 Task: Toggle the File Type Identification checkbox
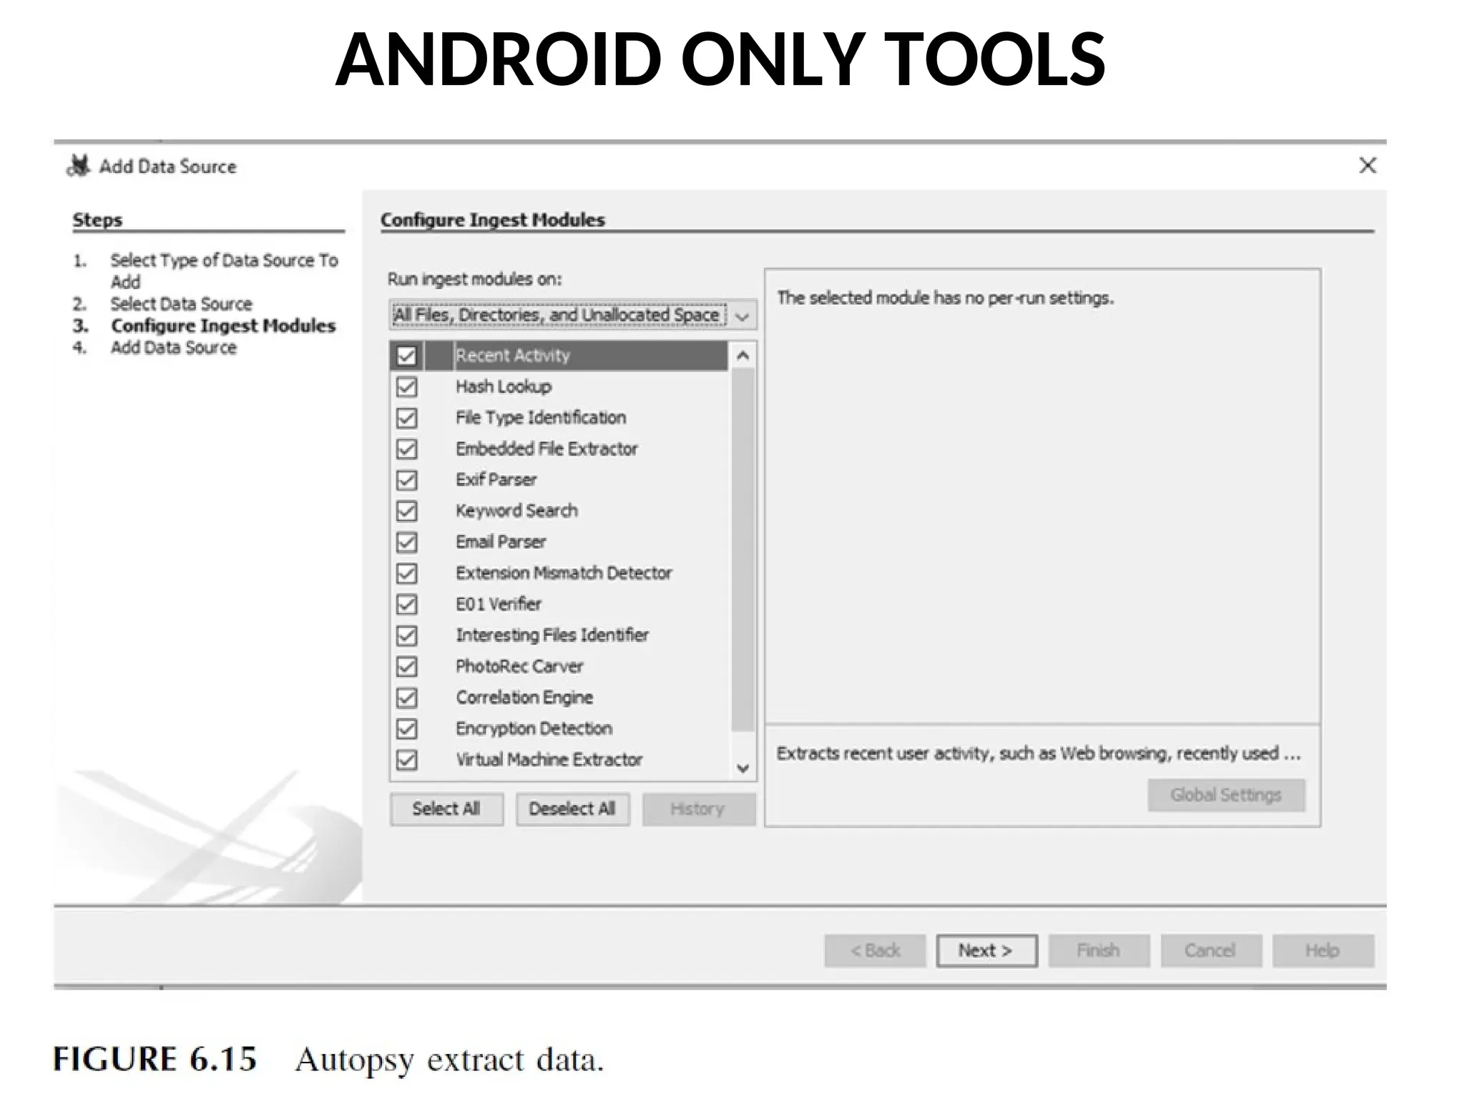(x=406, y=418)
